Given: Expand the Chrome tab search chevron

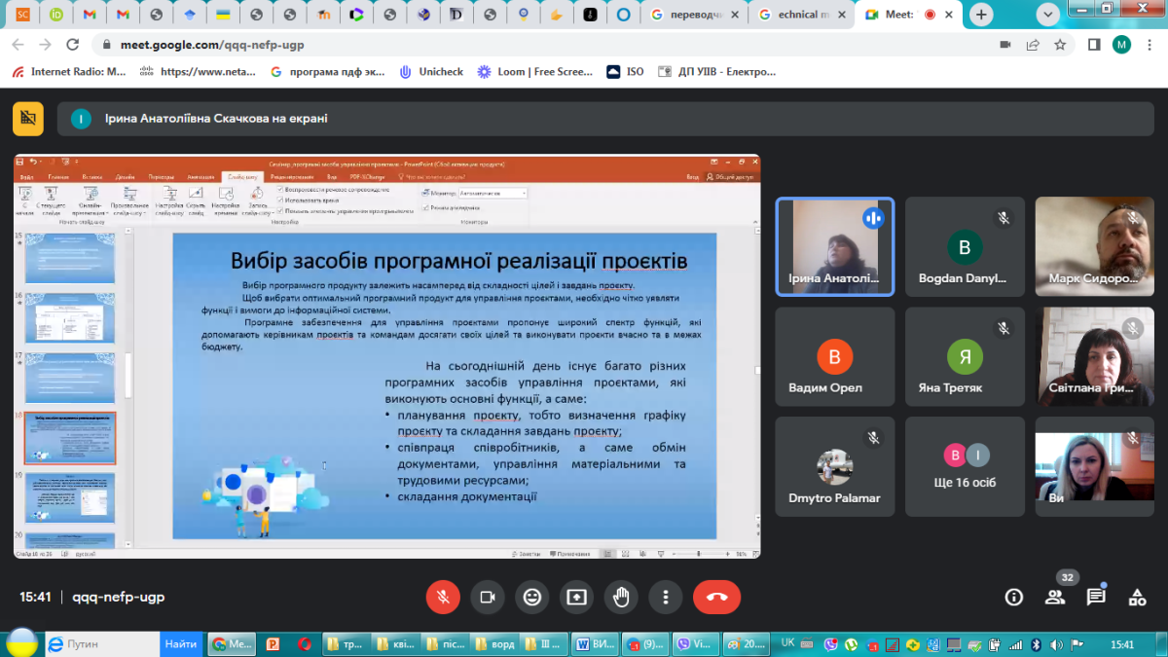Looking at the screenshot, I should [1048, 15].
